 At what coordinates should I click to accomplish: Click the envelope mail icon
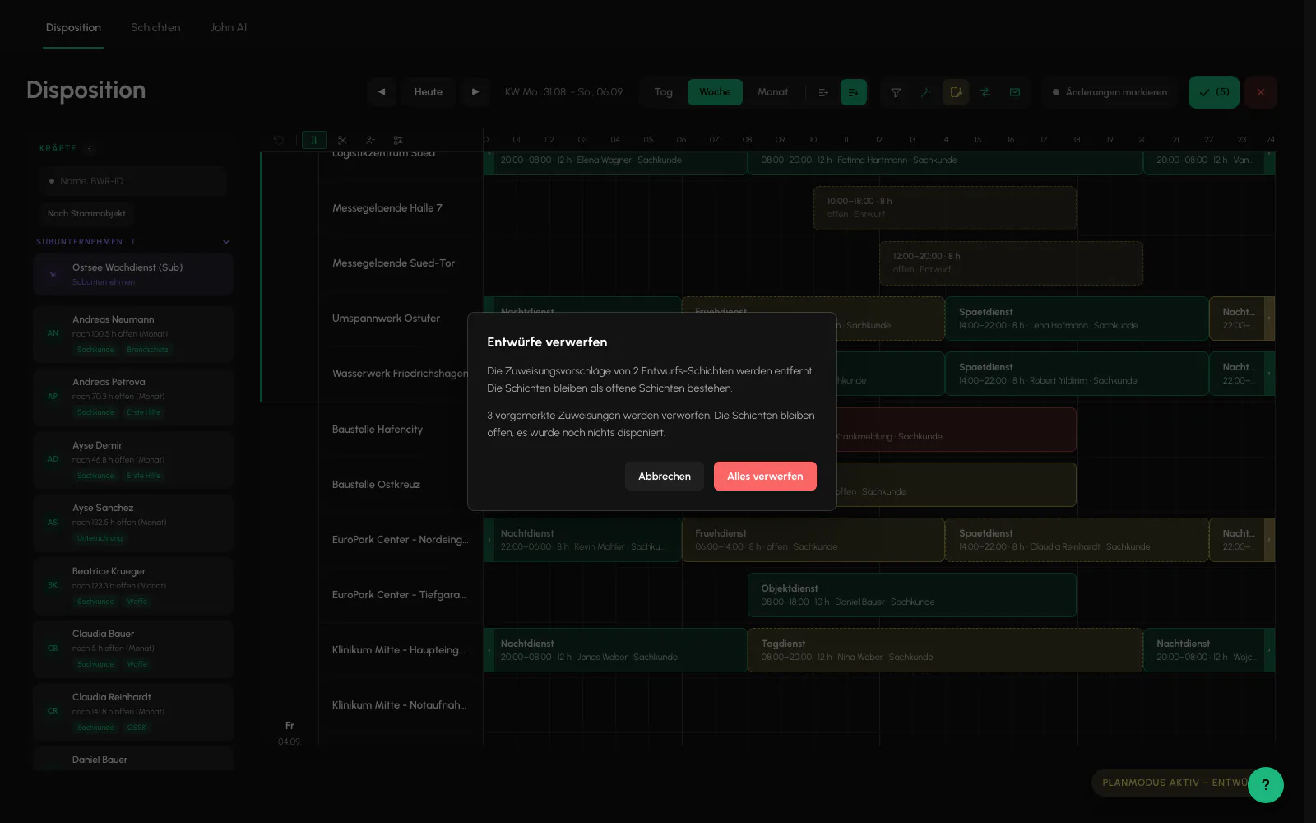[x=1015, y=92]
